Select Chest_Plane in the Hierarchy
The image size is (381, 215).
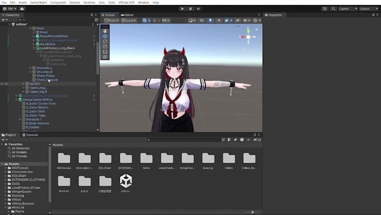click(45, 76)
